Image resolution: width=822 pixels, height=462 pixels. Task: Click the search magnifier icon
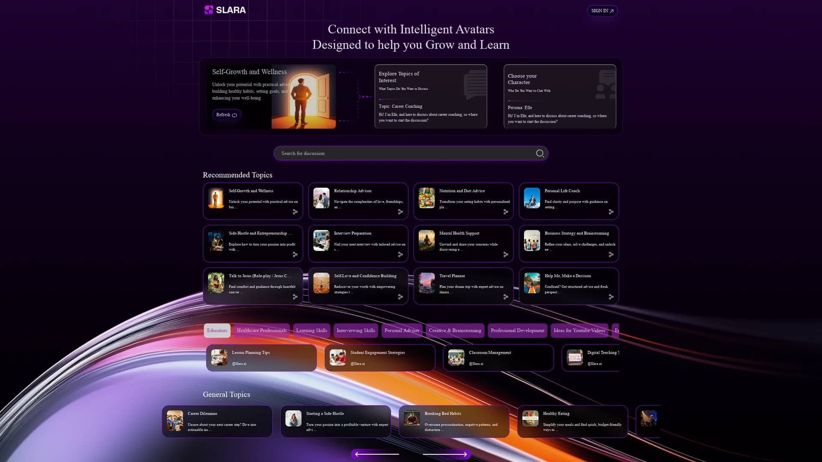pyautogui.click(x=540, y=153)
